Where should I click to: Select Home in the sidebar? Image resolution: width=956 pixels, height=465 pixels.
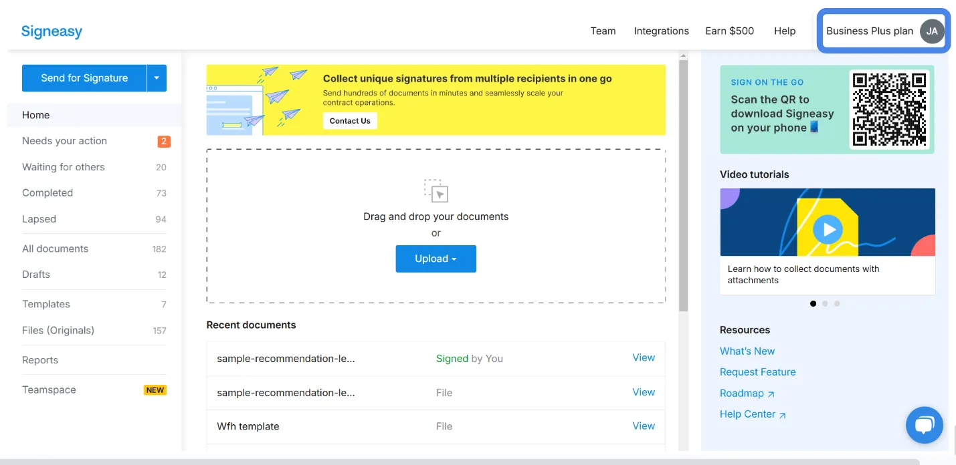(94, 115)
